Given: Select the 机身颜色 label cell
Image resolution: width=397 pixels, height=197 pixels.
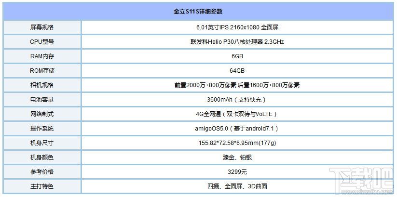Looking at the screenshot, I should coord(42,158).
